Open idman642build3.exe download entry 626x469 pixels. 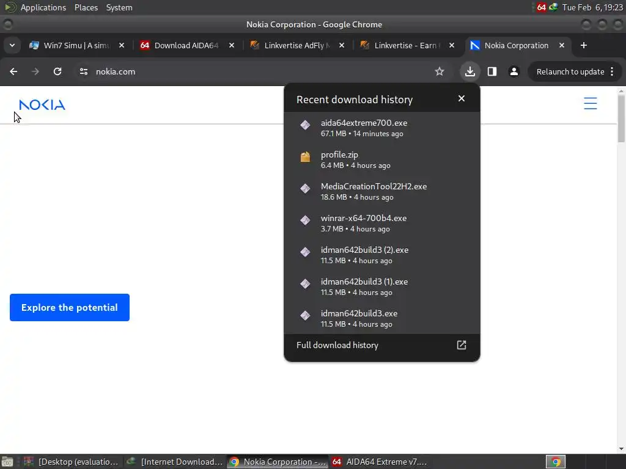381,318
